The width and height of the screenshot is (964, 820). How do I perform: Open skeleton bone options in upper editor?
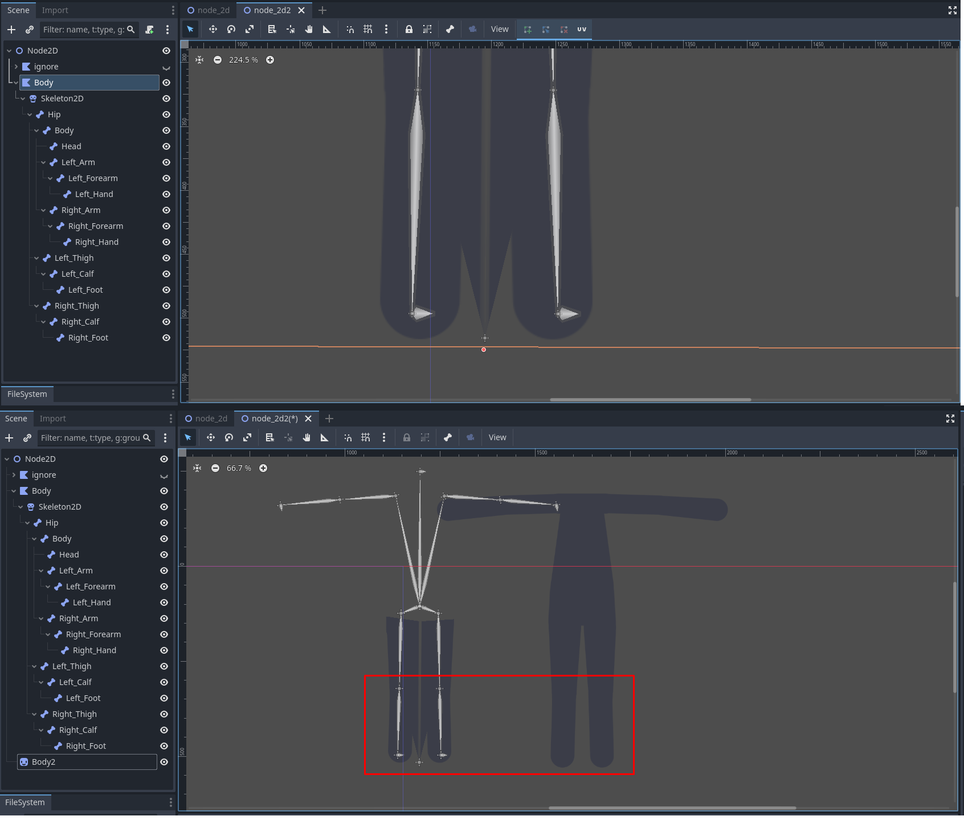pos(450,29)
